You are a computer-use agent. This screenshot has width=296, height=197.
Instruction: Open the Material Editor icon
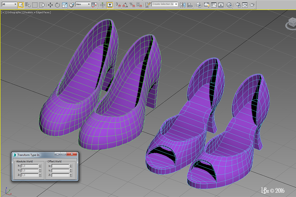pyautogui.click(x=229, y=5)
